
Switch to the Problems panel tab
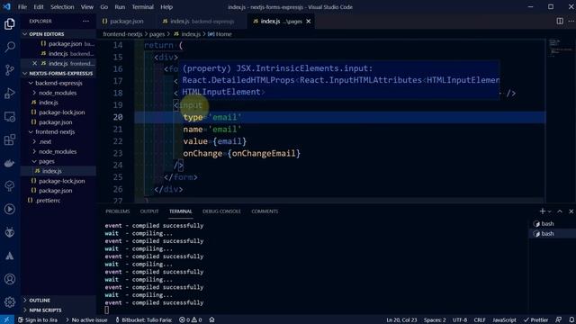(117, 211)
